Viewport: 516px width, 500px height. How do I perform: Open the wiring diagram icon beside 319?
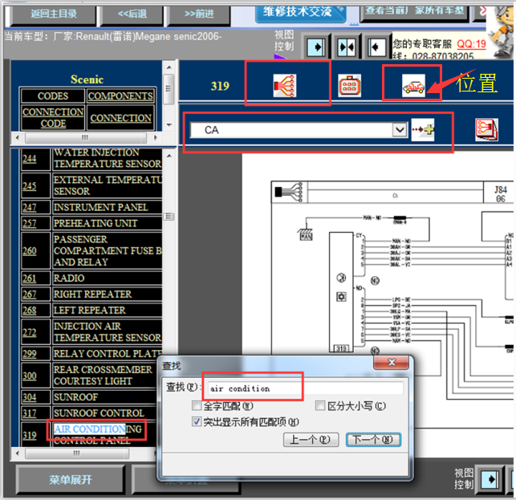(285, 86)
